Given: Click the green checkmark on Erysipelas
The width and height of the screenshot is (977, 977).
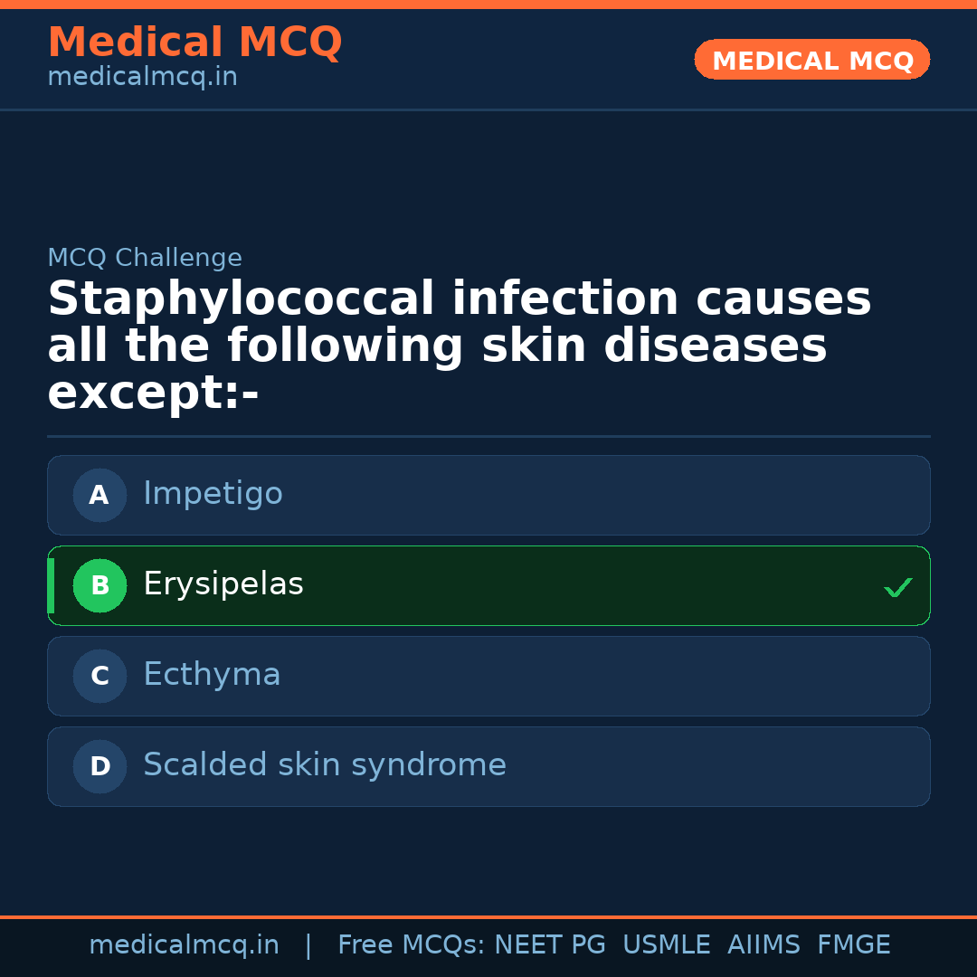Looking at the screenshot, I should [x=897, y=588].
